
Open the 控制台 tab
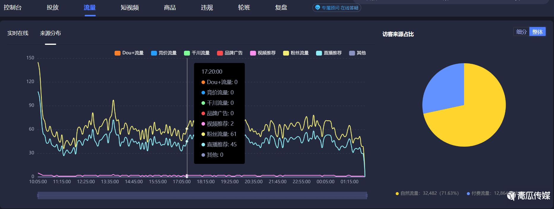click(x=12, y=7)
